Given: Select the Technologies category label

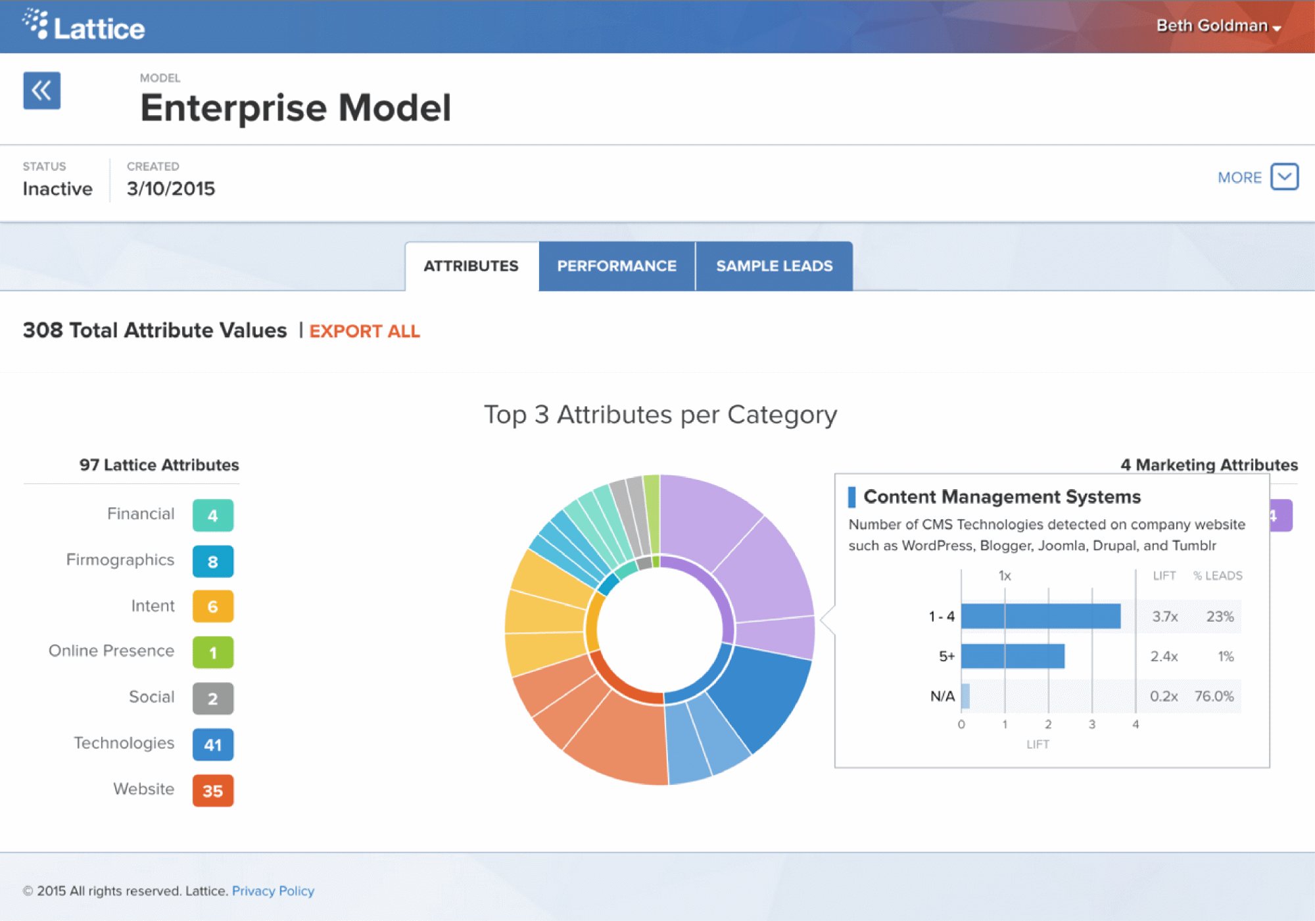Looking at the screenshot, I should [x=124, y=743].
